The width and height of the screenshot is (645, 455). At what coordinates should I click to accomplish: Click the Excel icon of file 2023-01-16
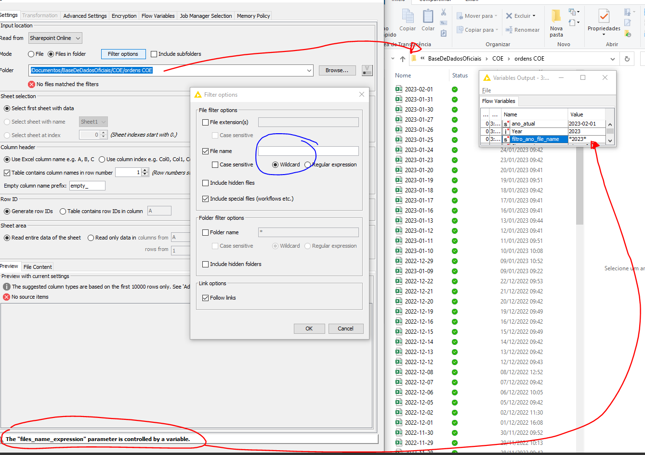398,210
